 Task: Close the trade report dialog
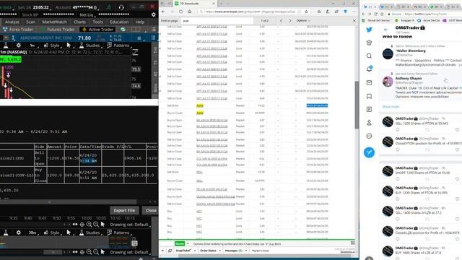(x=151, y=210)
